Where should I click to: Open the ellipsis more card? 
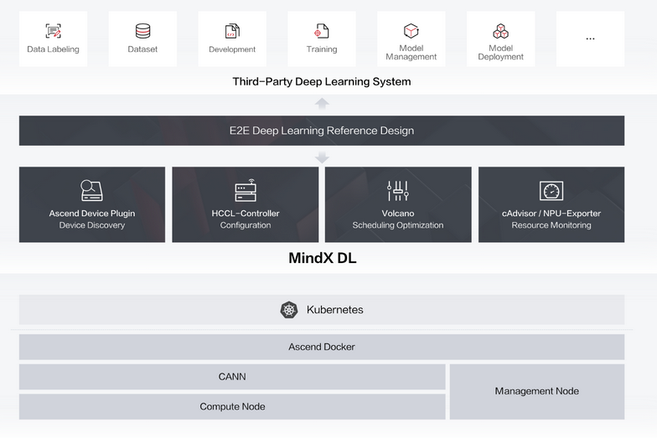pyautogui.click(x=590, y=39)
